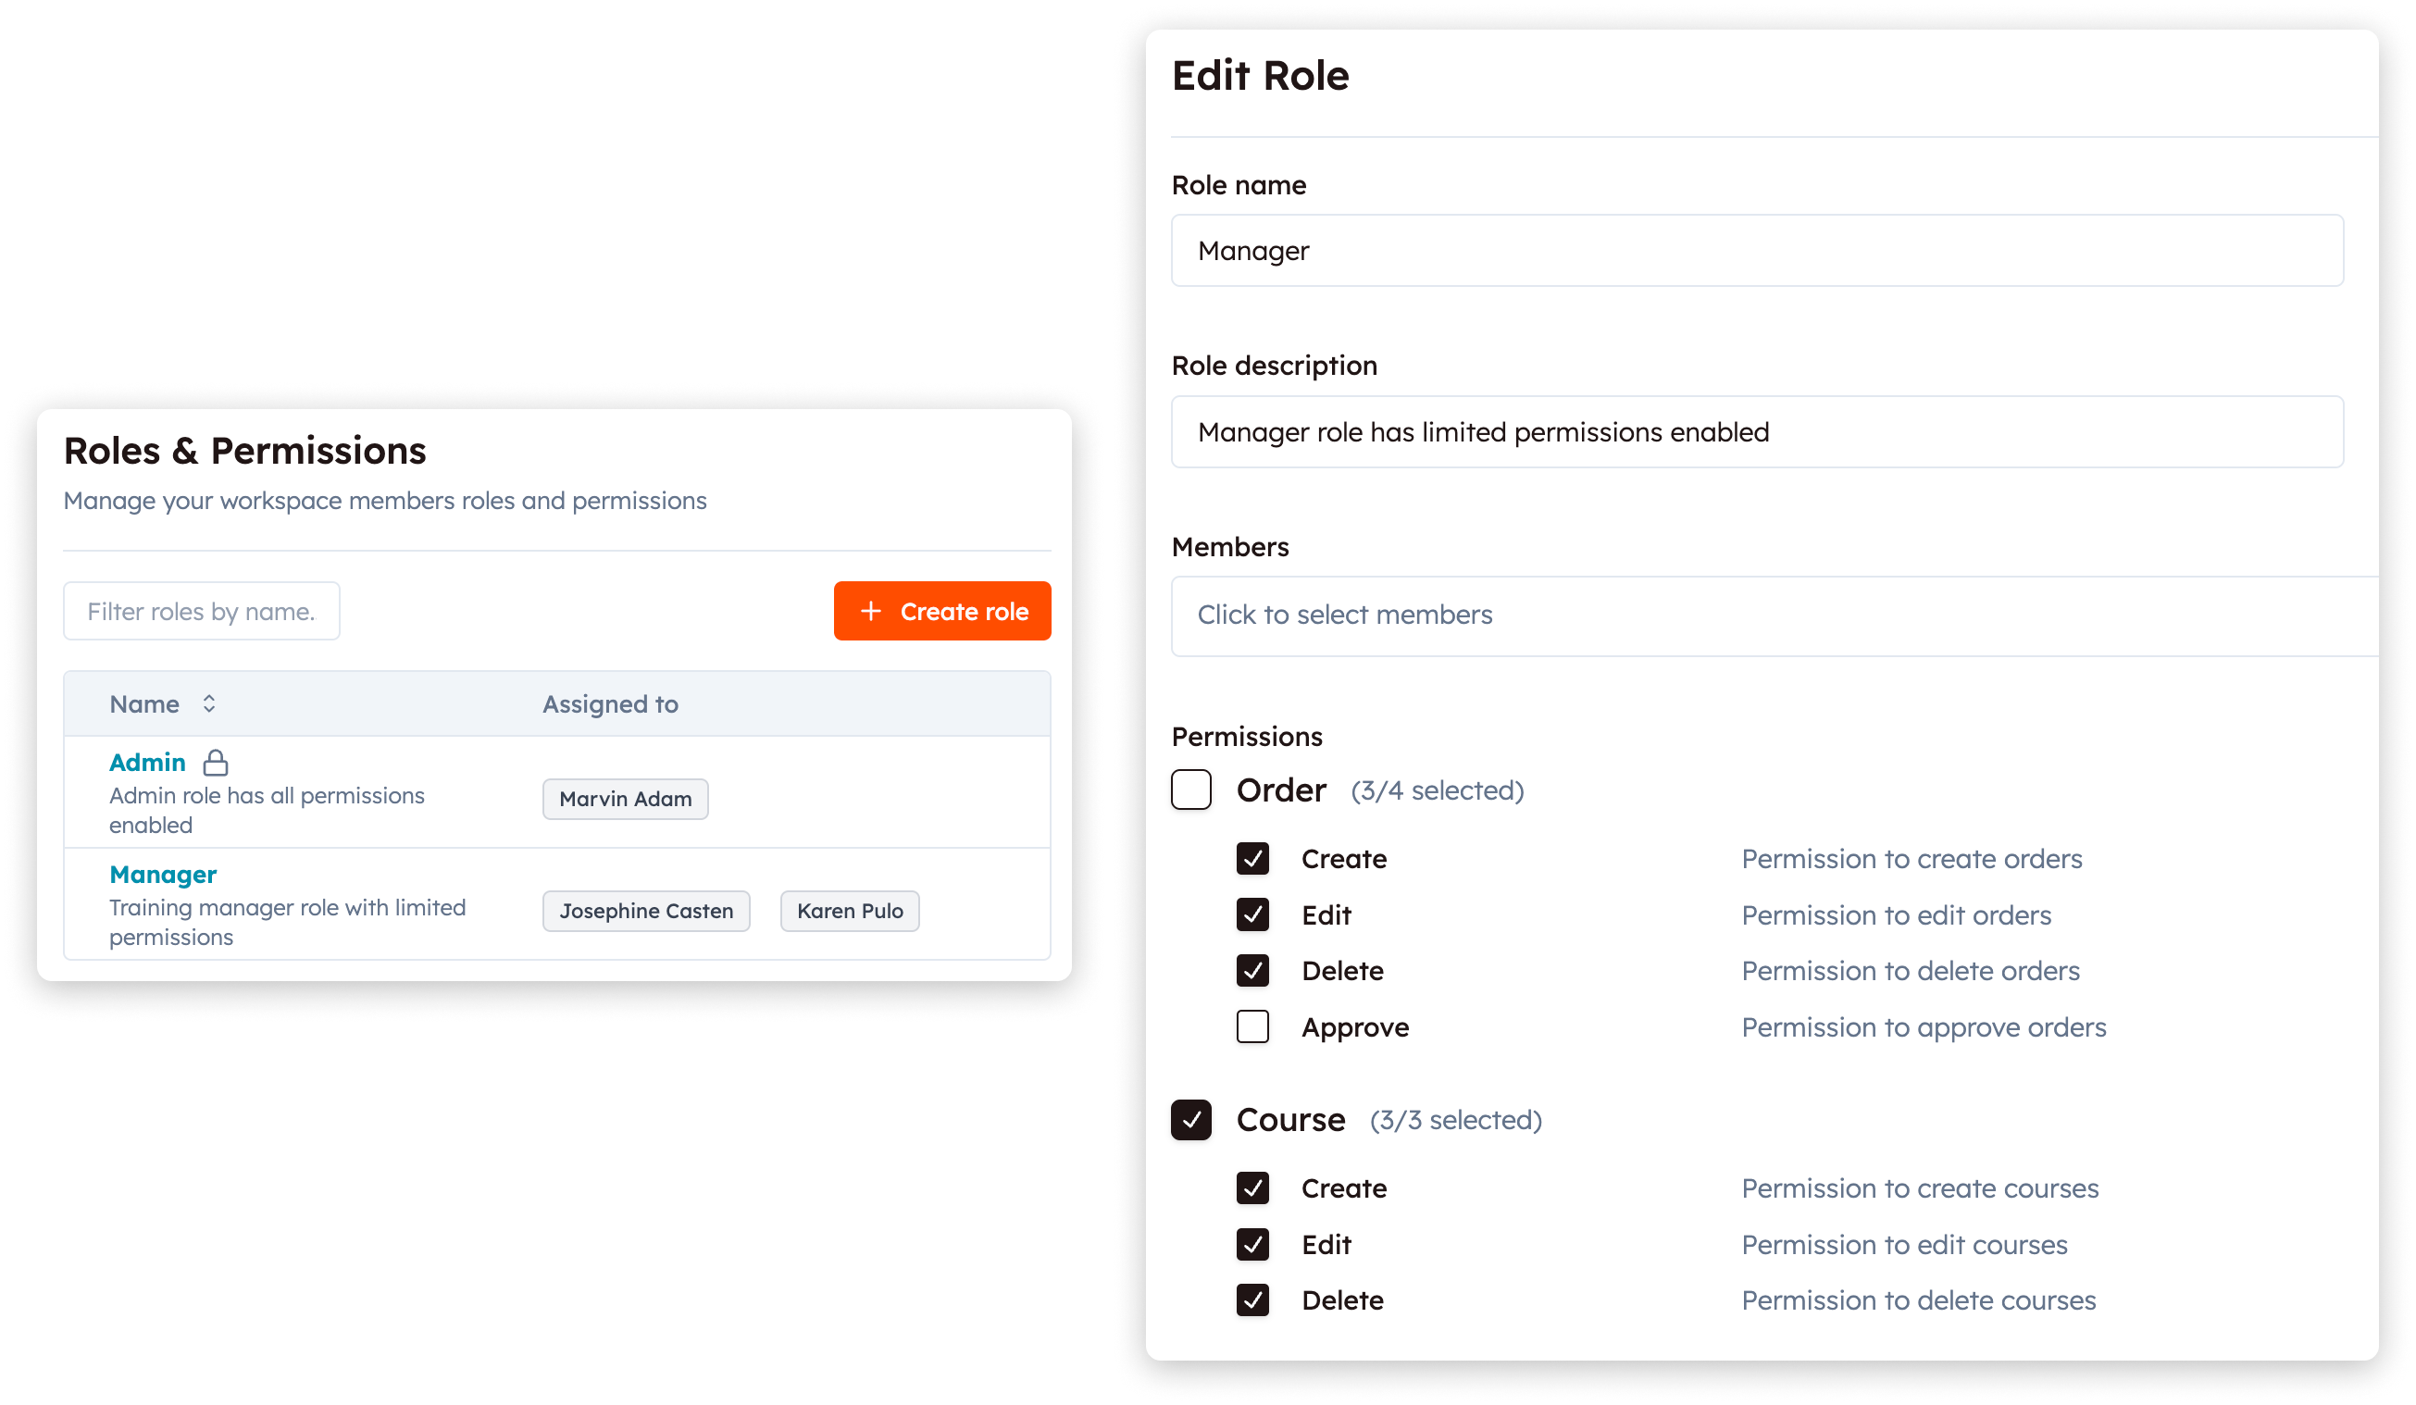The width and height of the screenshot is (2416, 1405).
Task: Uncheck the Delete permission under Order
Action: tap(1252, 971)
